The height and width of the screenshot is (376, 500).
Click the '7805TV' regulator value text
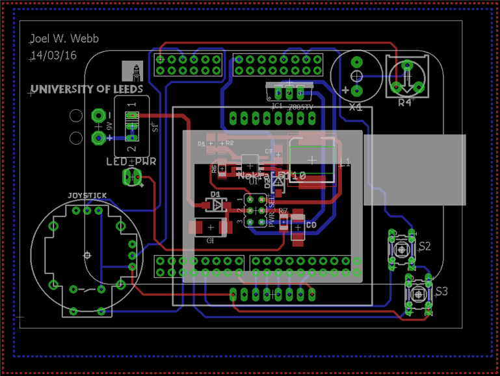pos(300,107)
